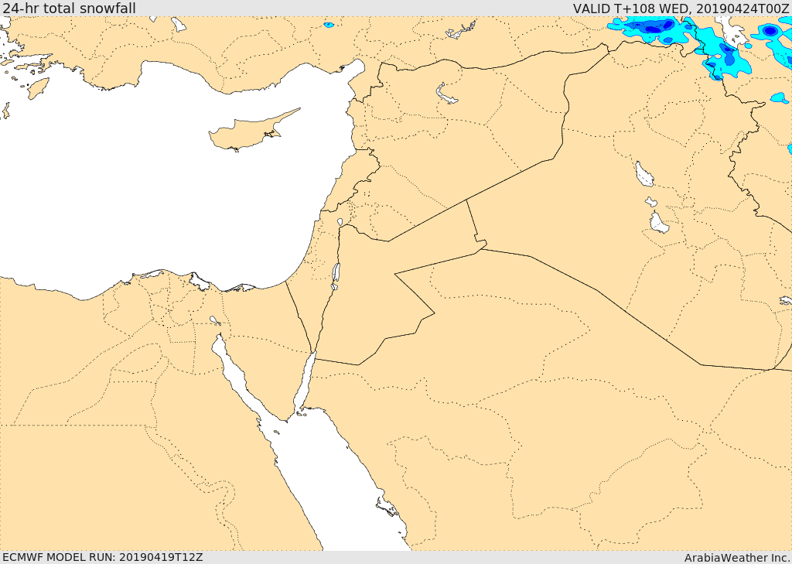The height and width of the screenshot is (564, 792).
Task: Click the 'ECMWF MODEL RUN: 20190419T12Z' text
Action: pos(103,557)
